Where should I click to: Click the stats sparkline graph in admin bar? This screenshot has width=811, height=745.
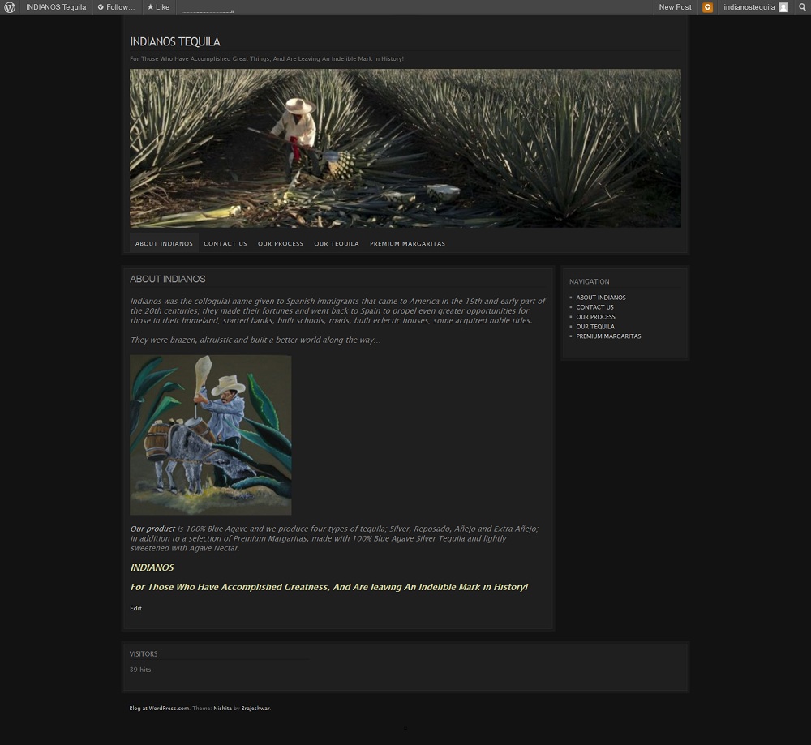207,8
